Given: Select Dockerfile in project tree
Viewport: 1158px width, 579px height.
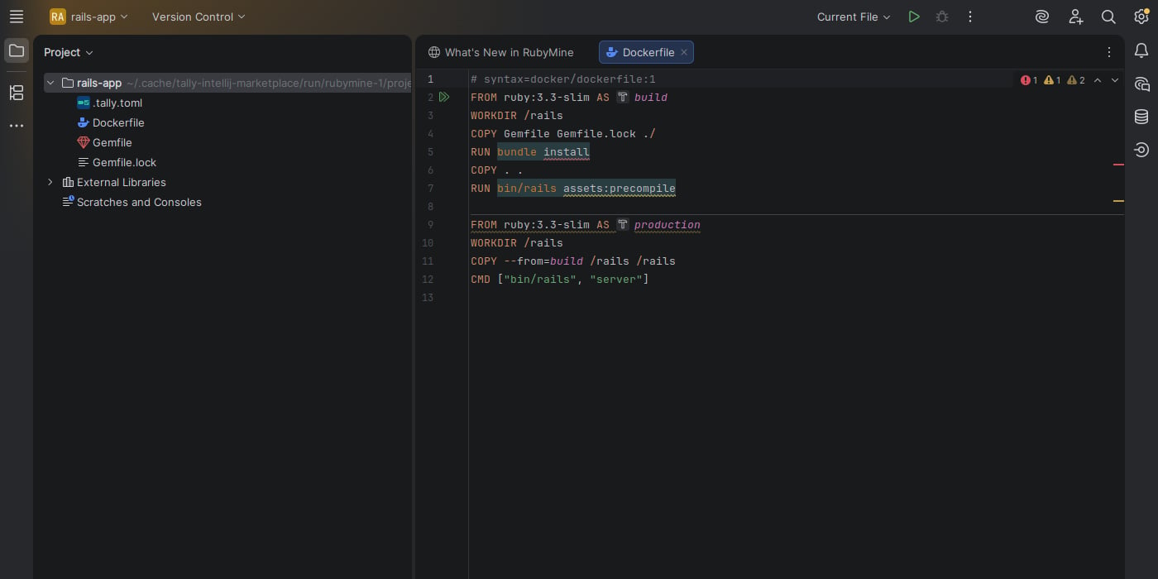Looking at the screenshot, I should (118, 122).
